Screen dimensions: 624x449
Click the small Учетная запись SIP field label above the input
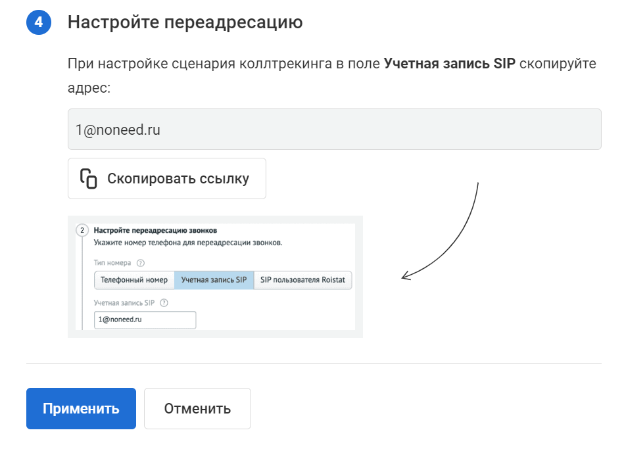(124, 303)
